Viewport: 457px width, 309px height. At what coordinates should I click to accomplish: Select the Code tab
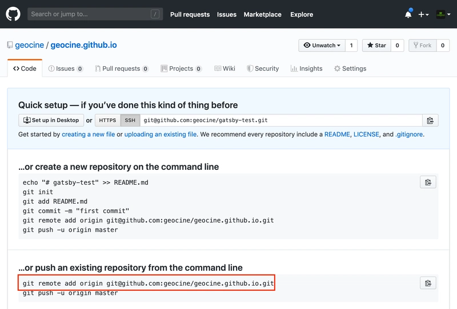pyautogui.click(x=25, y=68)
